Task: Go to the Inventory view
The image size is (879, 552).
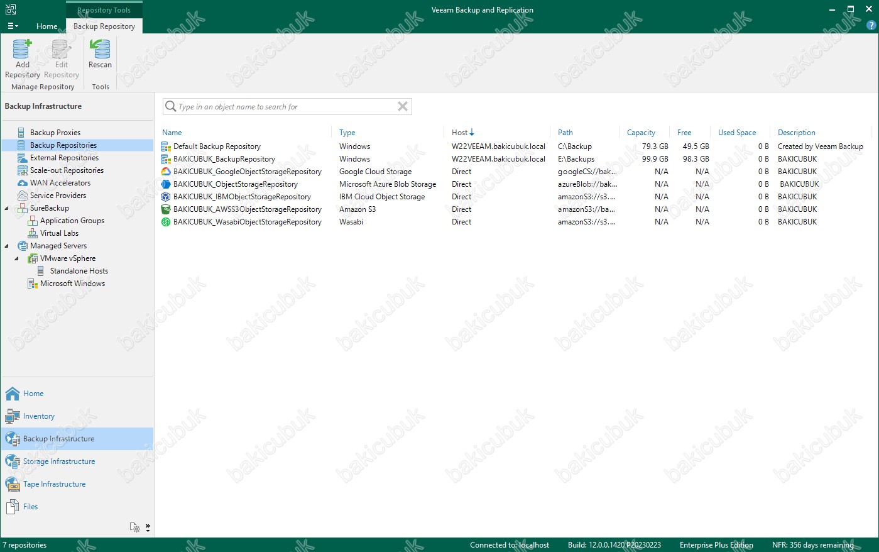Action: tap(38, 416)
